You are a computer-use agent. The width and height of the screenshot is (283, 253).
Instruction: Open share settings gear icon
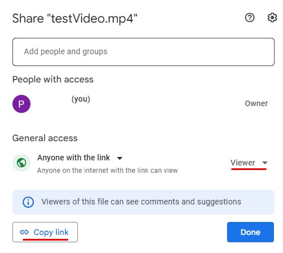[272, 18]
